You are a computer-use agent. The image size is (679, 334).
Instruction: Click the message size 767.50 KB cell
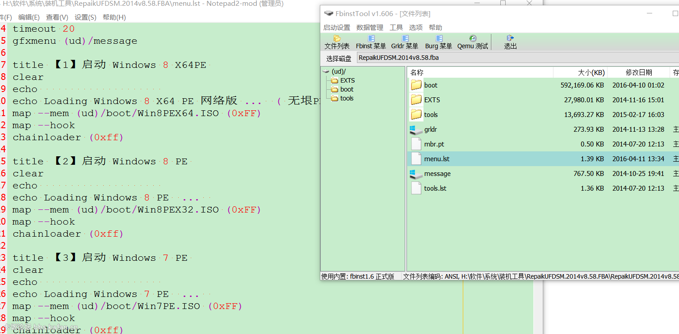589,174
